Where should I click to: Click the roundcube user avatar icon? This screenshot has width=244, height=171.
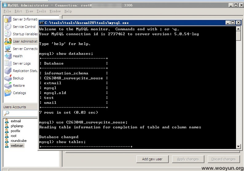(x=7, y=141)
